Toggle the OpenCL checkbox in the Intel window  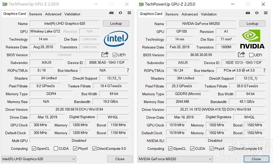coord(34,149)
